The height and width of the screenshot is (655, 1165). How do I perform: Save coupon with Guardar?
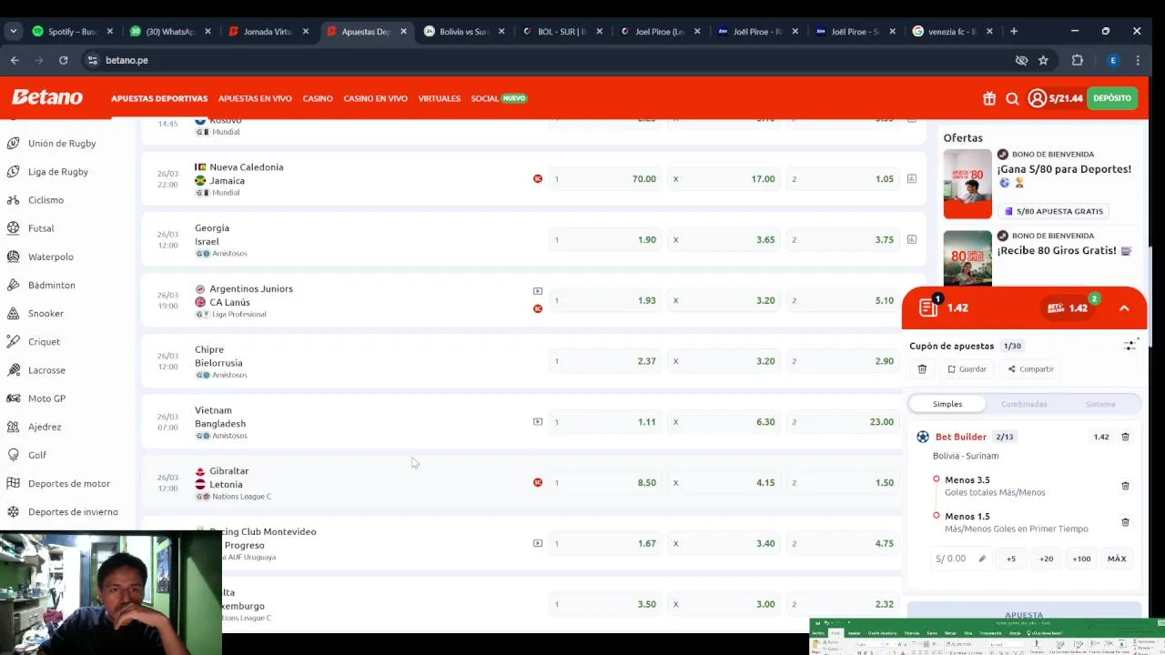point(967,368)
